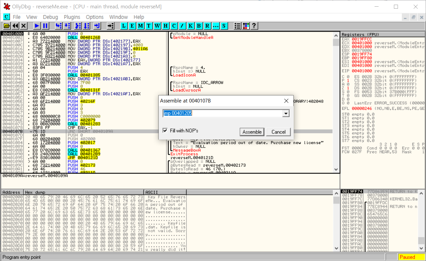Click the Step over toolbar icon
This screenshot has width=426, height=261.
(x=67, y=26)
